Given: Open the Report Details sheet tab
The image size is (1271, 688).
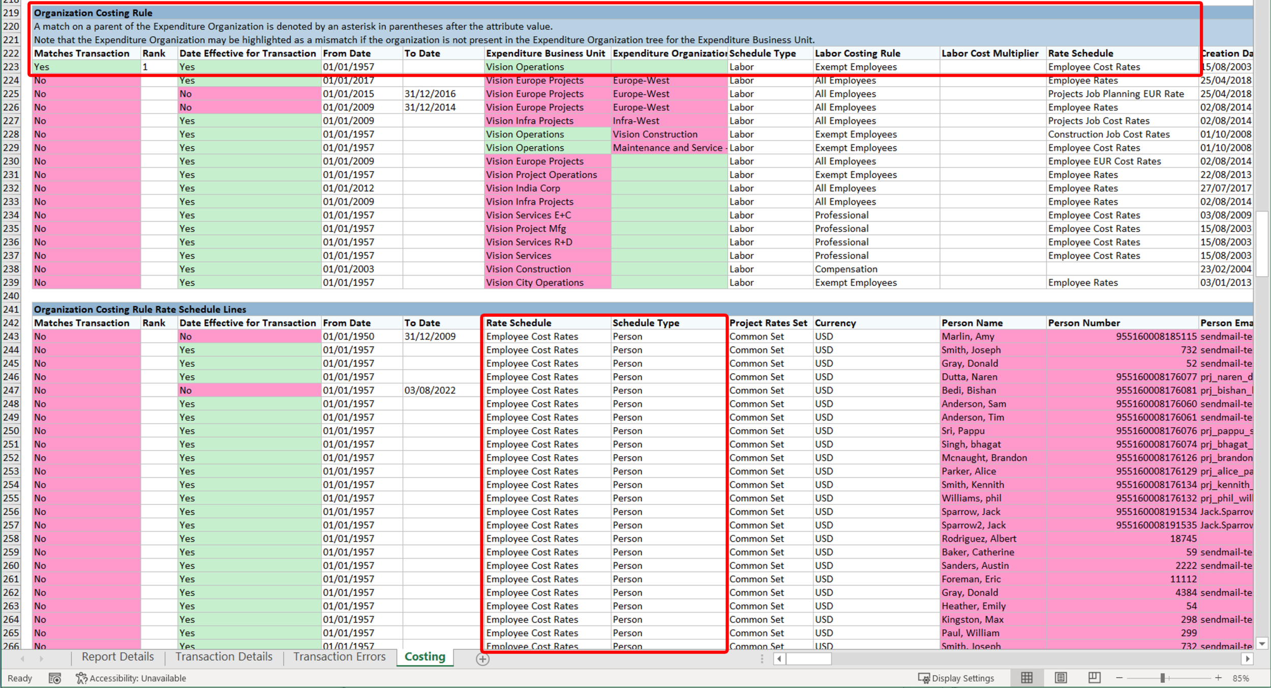Looking at the screenshot, I should pyautogui.click(x=117, y=657).
